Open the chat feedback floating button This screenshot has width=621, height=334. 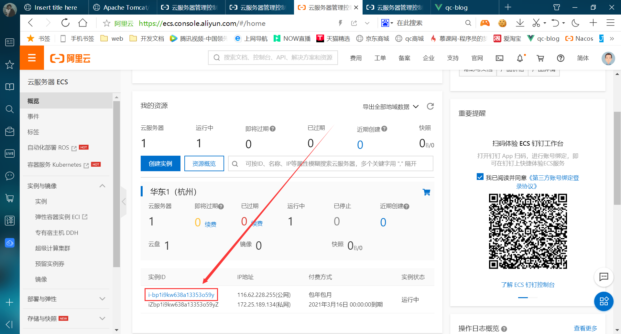coord(604,277)
